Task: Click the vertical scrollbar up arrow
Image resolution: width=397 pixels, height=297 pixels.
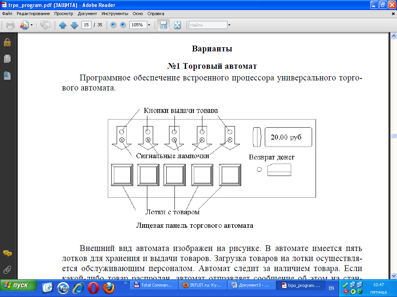Action: 394,36
